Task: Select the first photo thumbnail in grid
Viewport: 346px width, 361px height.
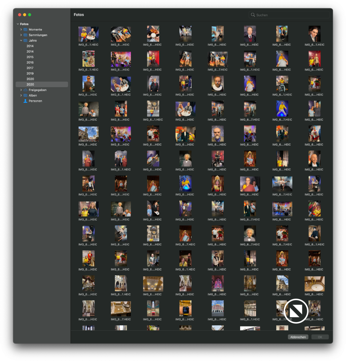Action: (88, 34)
